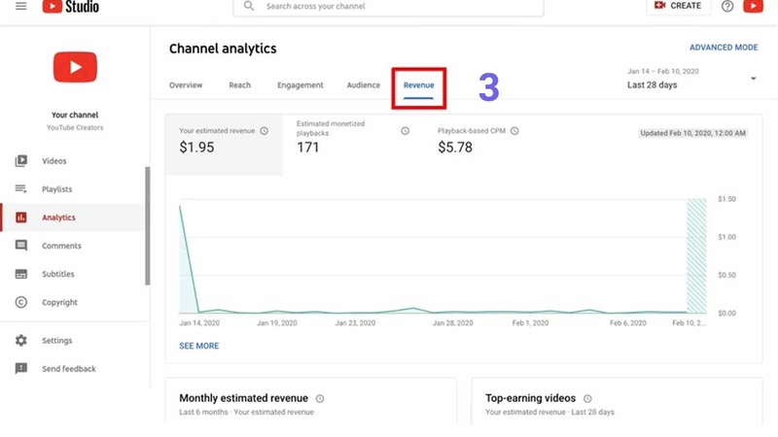Open the Last 28 days date dropdown

692,80
